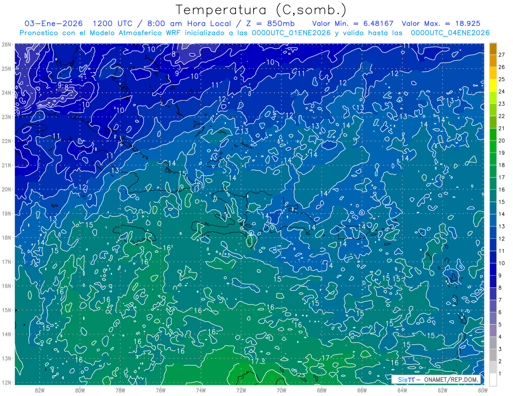Click the legend value 18

pyautogui.click(x=502, y=165)
